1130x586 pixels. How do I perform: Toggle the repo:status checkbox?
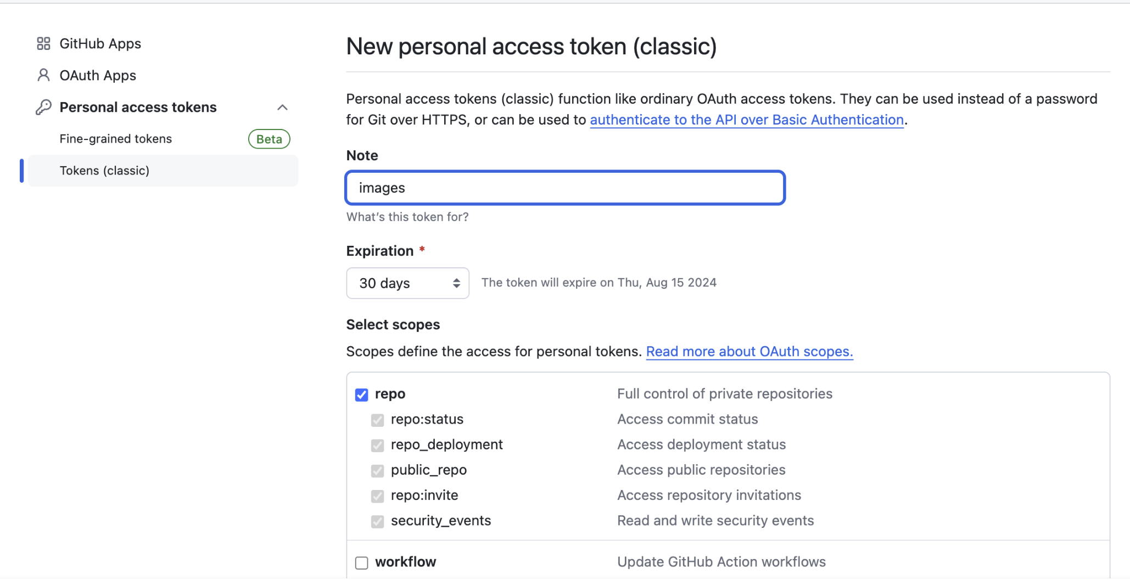pyautogui.click(x=377, y=420)
